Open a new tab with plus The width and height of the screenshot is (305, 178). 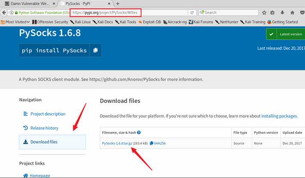click(x=118, y=4)
